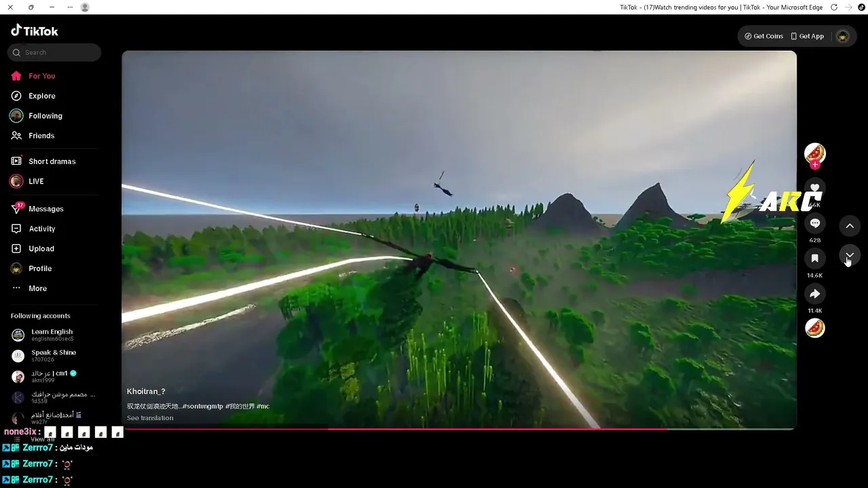Click See translation under the caption
Screen dimensions: 868x488
[x=150, y=418]
